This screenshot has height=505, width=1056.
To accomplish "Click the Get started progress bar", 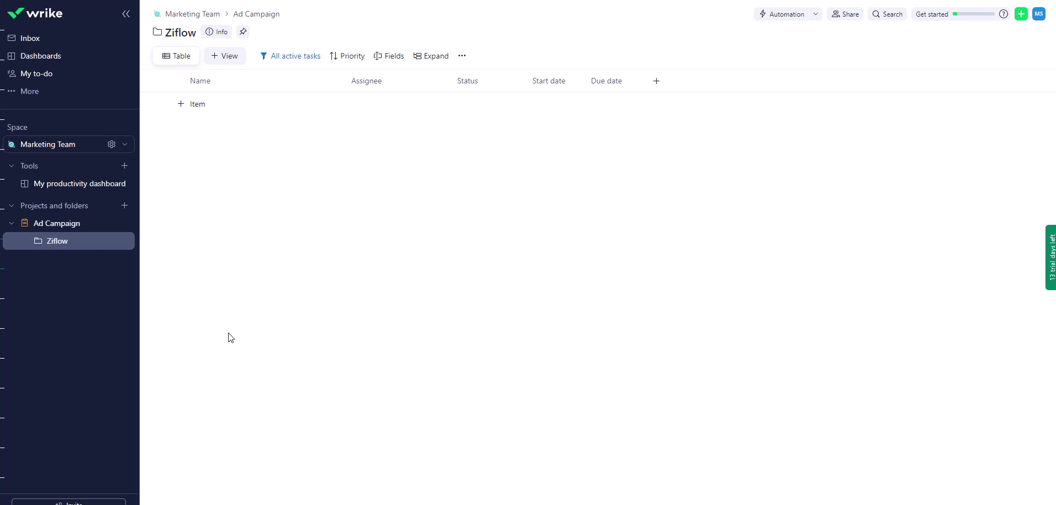I will point(973,14).
